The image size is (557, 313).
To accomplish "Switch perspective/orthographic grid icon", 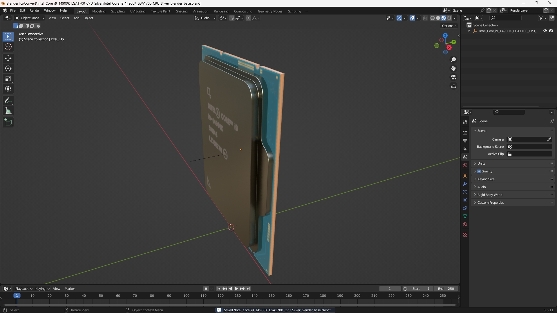I will [453, 86].
